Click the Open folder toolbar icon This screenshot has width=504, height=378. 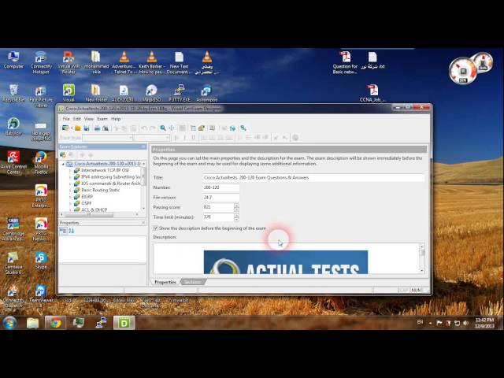tap(78, 128)
